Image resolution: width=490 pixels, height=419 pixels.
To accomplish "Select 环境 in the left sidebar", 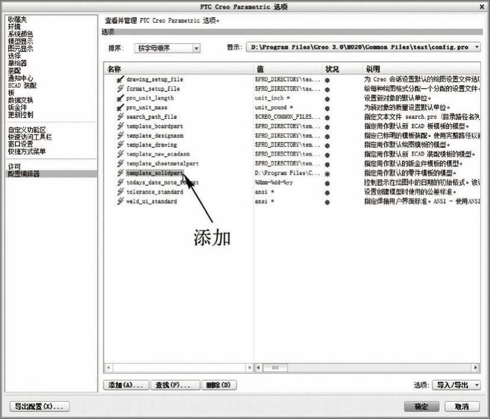I will click(14, 27).
